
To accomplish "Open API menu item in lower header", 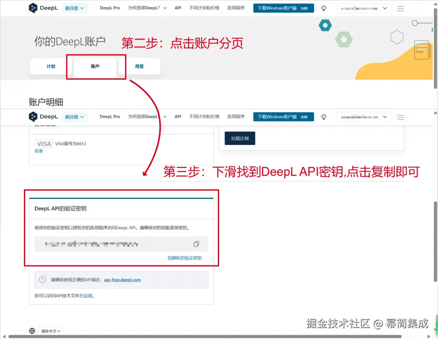I will click(178, 116).
